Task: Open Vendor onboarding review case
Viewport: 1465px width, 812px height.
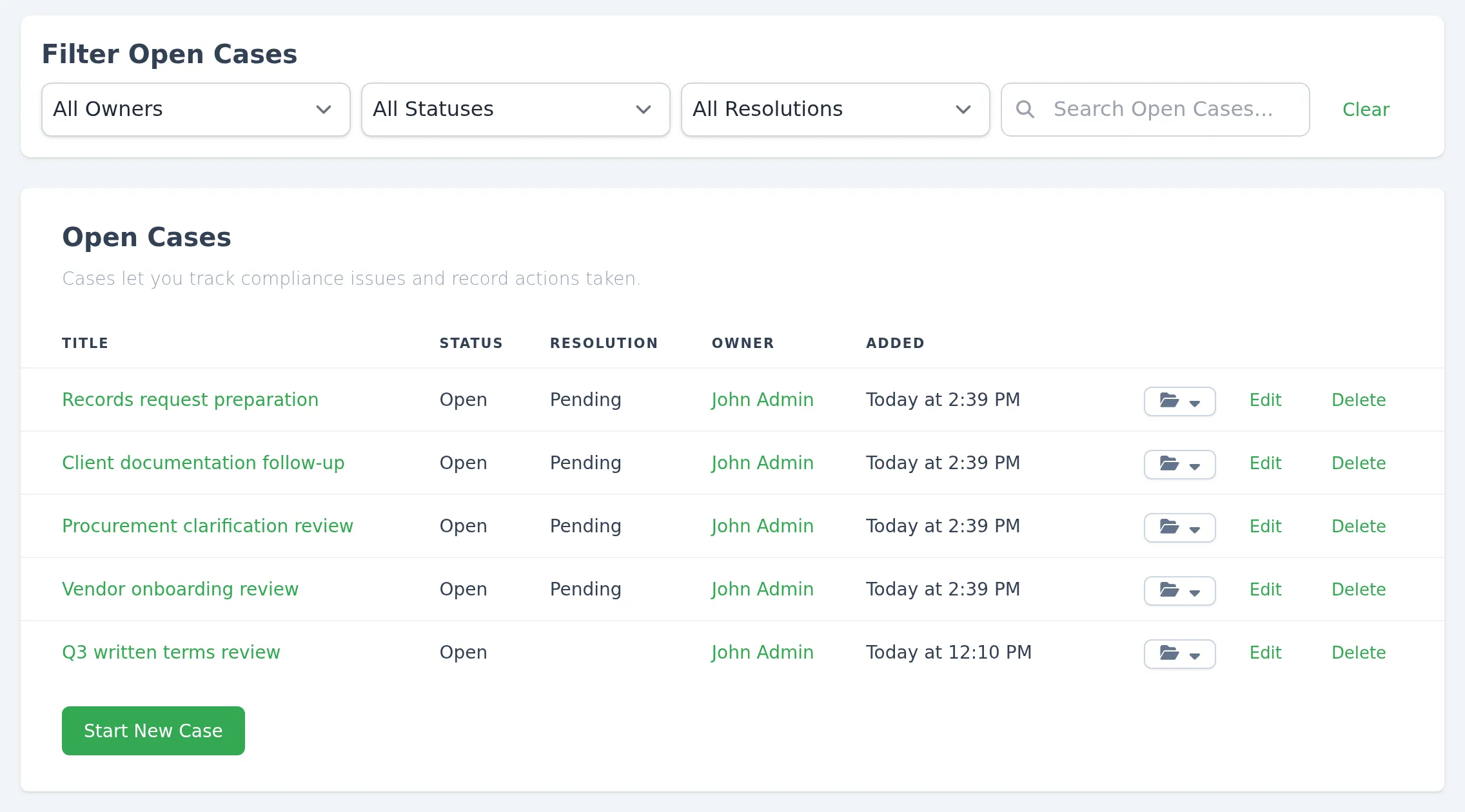Action: [x=181, y=589]
